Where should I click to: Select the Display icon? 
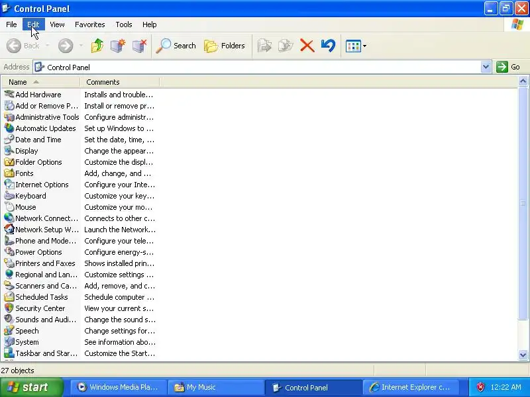(x=9, y=151)
